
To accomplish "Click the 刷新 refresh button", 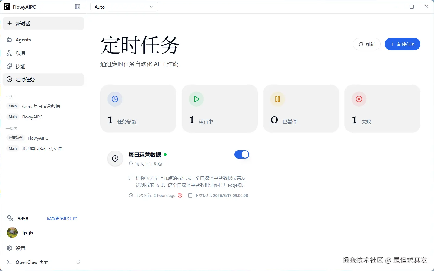I will (x=366, y=44).
